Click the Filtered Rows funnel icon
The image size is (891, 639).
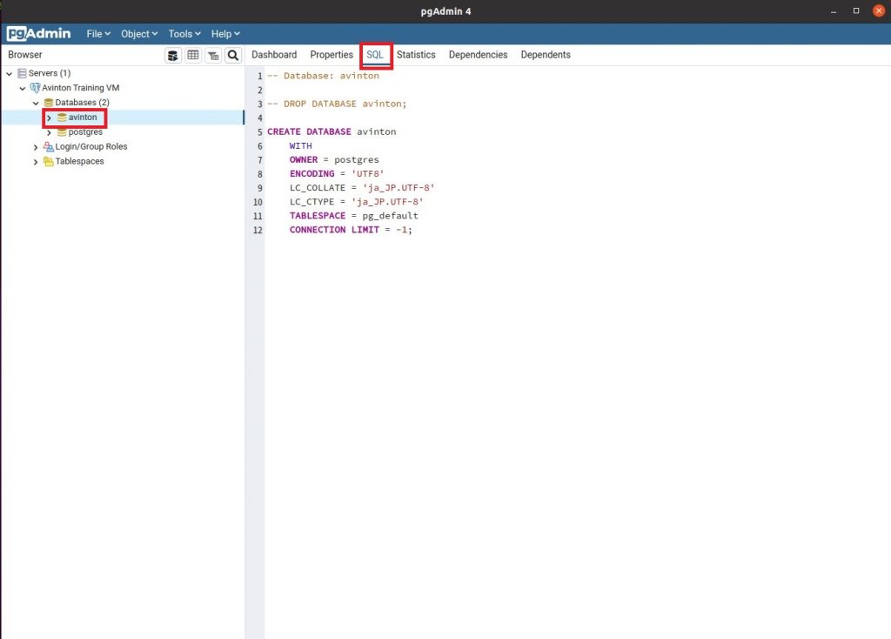pos(213,55)
